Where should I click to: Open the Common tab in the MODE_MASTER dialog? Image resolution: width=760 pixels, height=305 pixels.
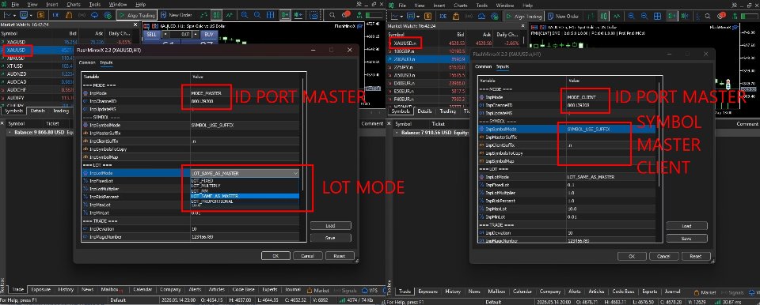(x=87, y=62)
